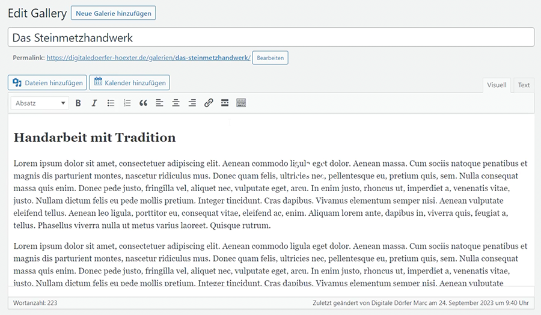Align text right

pyautogui.click(x=192, y=103)
